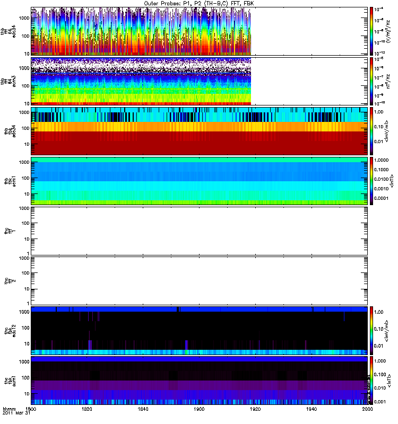Click the empty thc fff 1 panel

pos(200,231)
